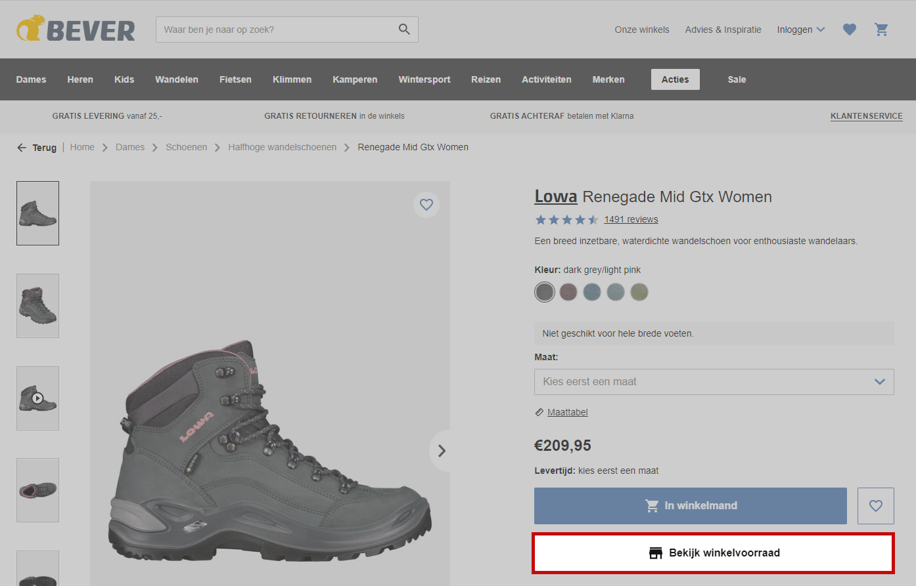The width and height of the screenshot is (916, 586).
Task: Open the shopping cart icon
Action: 881,30
